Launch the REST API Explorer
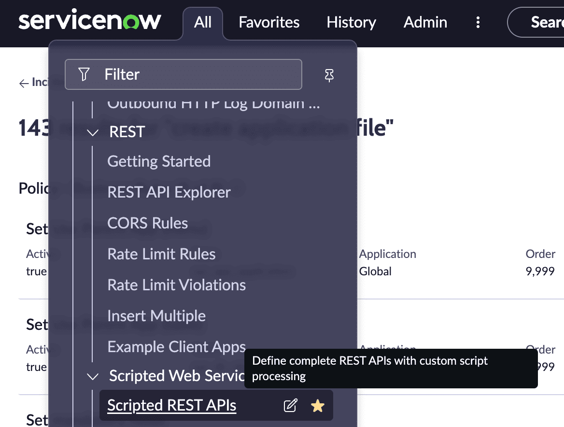This screenshot has height=427, width=564. [x=169, y=192]
